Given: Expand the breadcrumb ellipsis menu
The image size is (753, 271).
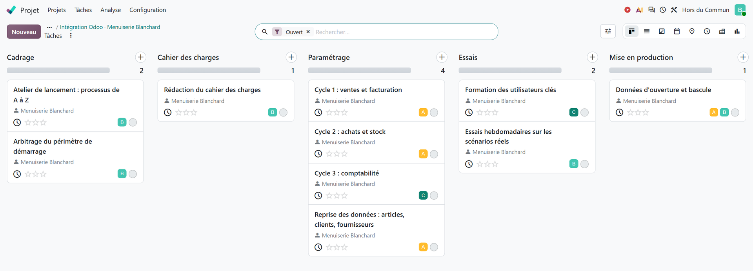Looking at the screenshot, I should [x=49, y=27].
